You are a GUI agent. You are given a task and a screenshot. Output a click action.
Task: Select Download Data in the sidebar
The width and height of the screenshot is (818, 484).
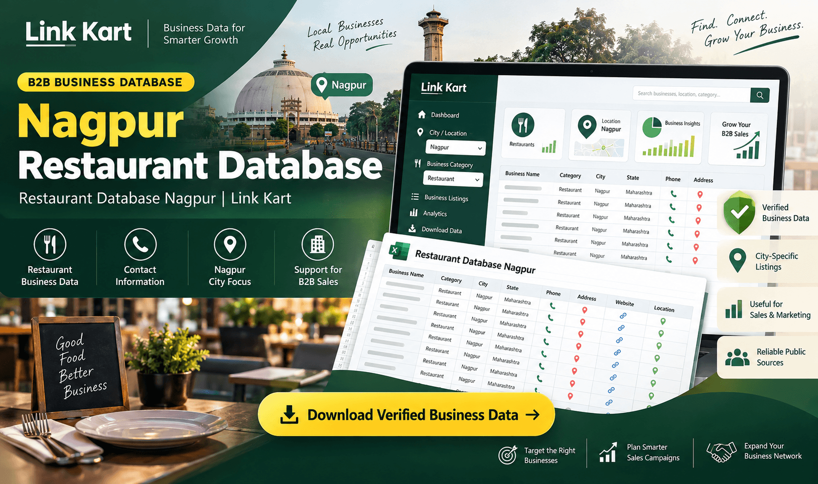(x=435, y=230)
